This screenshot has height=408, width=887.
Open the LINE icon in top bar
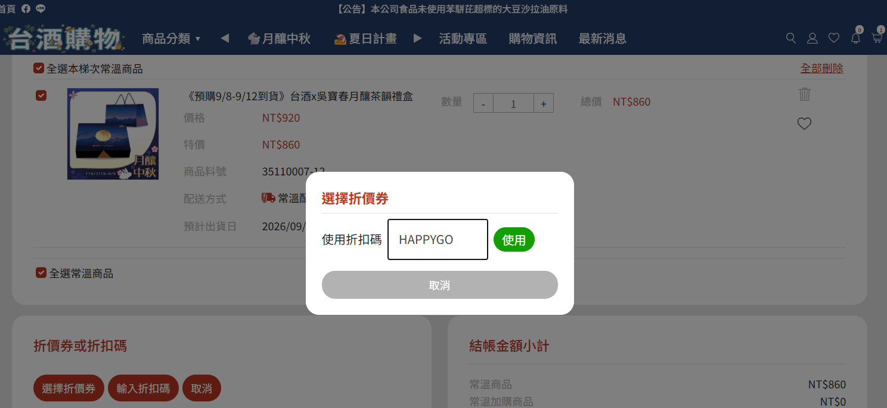(41, 8)
